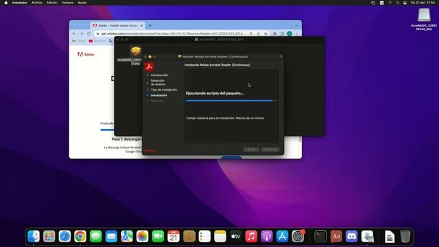The width and height of the screenshot is (439, 247).
Task: Open a new tab in Chrome
Action: coord(150,26)
